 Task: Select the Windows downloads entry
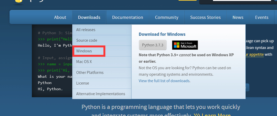click(84, 51)
